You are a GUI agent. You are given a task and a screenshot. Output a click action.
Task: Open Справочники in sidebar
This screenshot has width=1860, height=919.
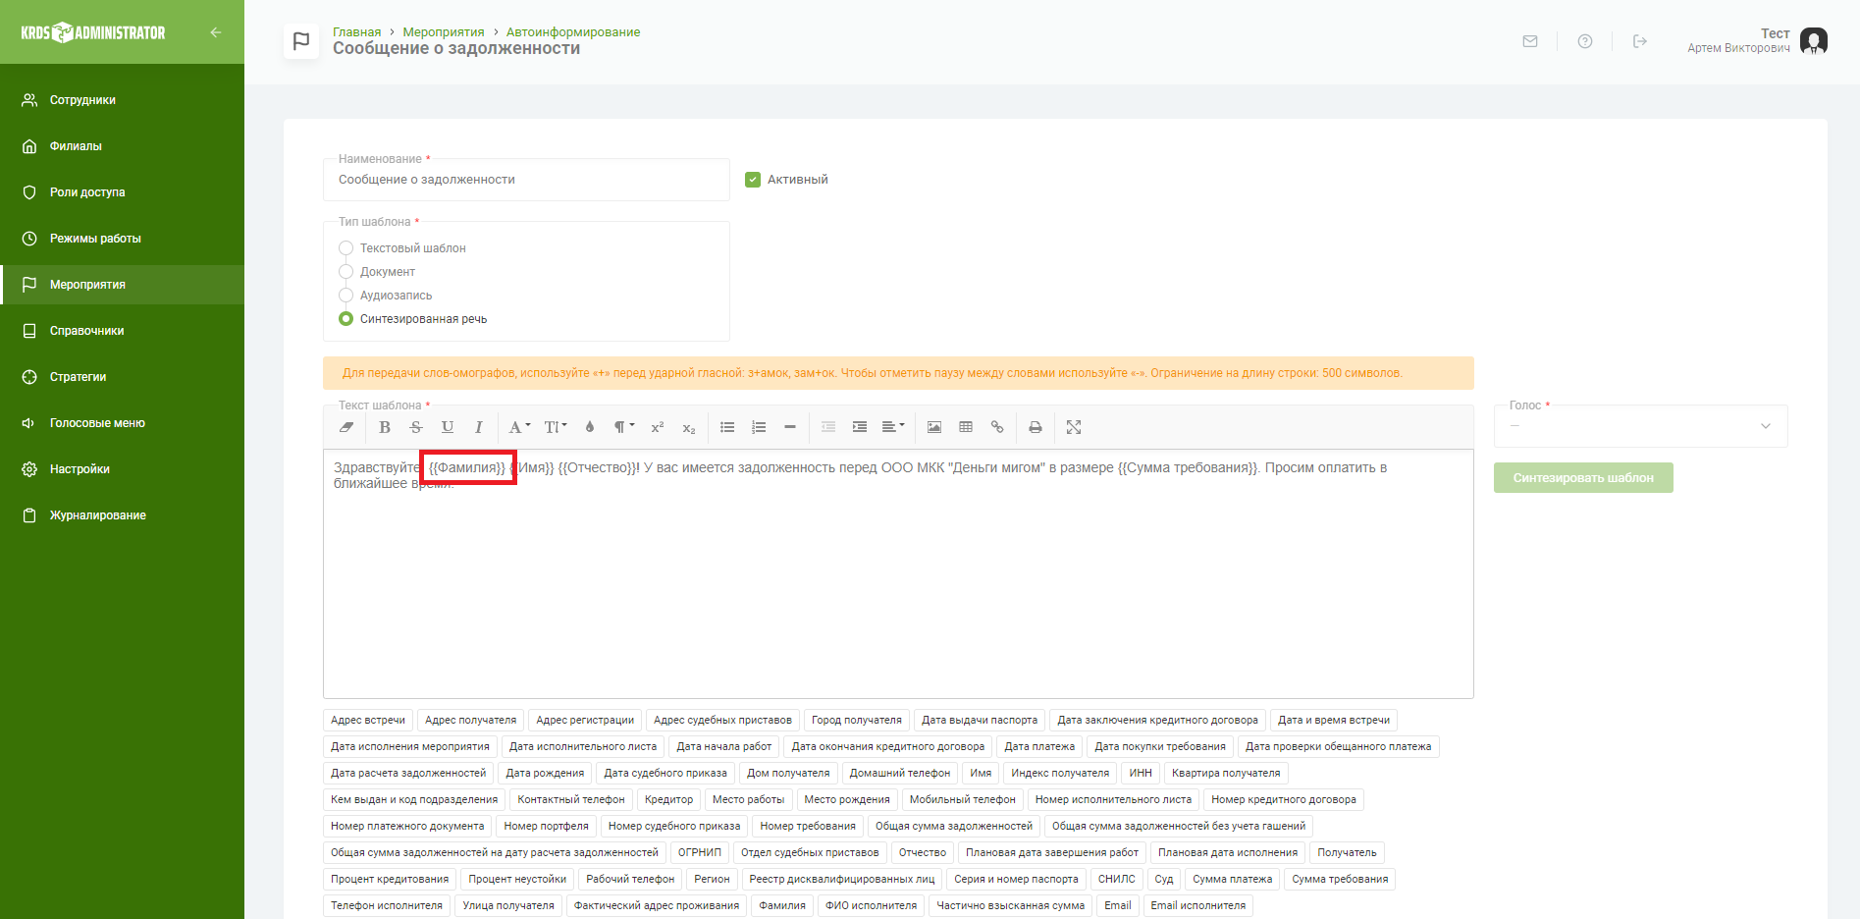[x=122, y=331]
